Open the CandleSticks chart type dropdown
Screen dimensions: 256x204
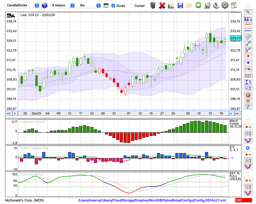pyautogui.click(x=23, y=5)
